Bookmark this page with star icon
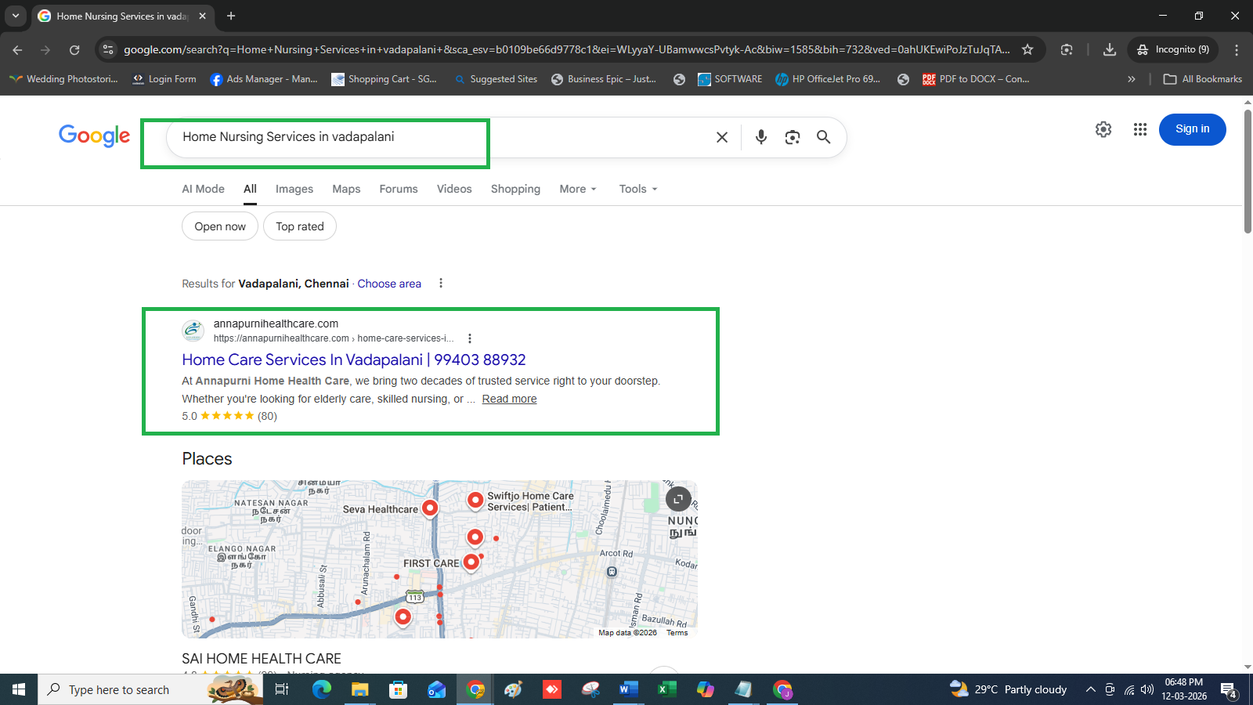This screenshot has width=1253, height=705. [1027, 49]
